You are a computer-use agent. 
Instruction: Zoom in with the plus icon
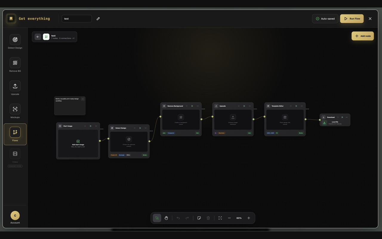249,218
